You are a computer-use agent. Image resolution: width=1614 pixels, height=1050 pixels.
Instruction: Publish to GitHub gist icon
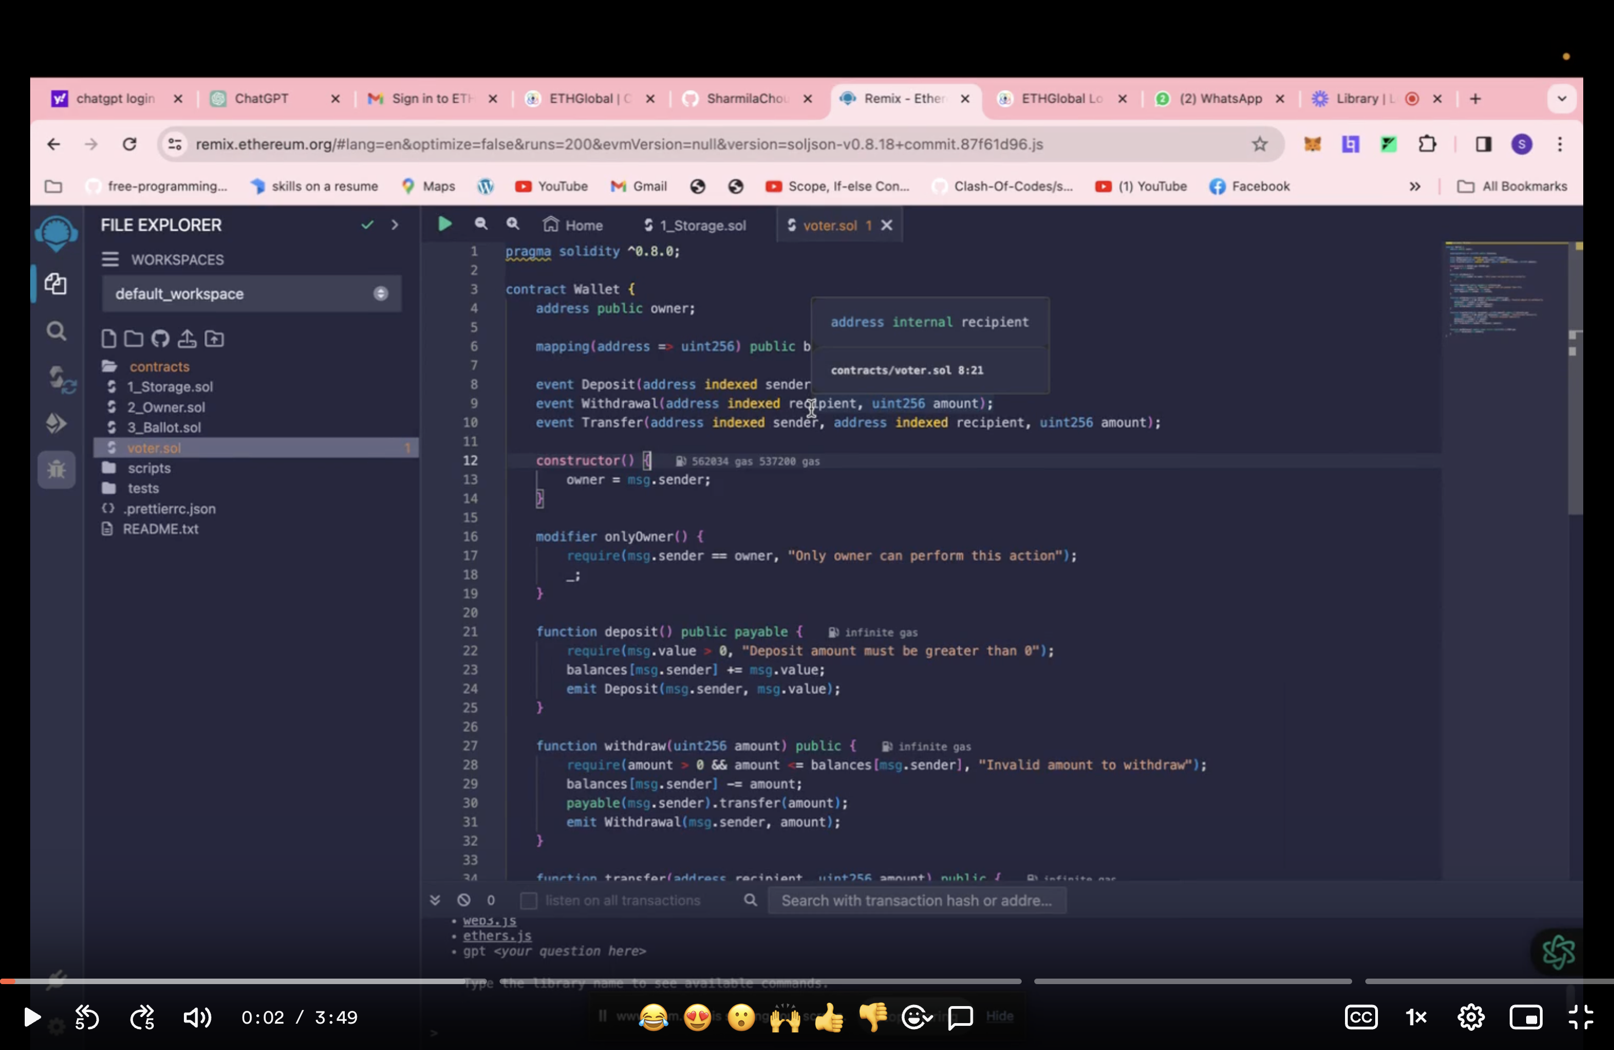click(x=160, y=338)
